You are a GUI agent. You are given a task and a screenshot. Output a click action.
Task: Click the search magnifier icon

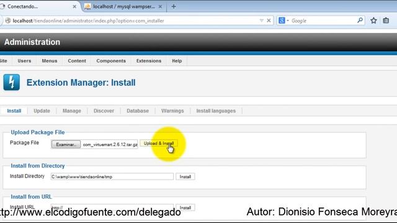(360, 20)
